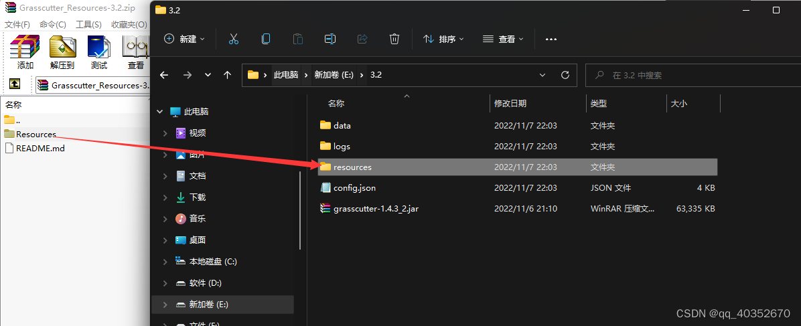Expand 文档 tree node

[165, 176]
